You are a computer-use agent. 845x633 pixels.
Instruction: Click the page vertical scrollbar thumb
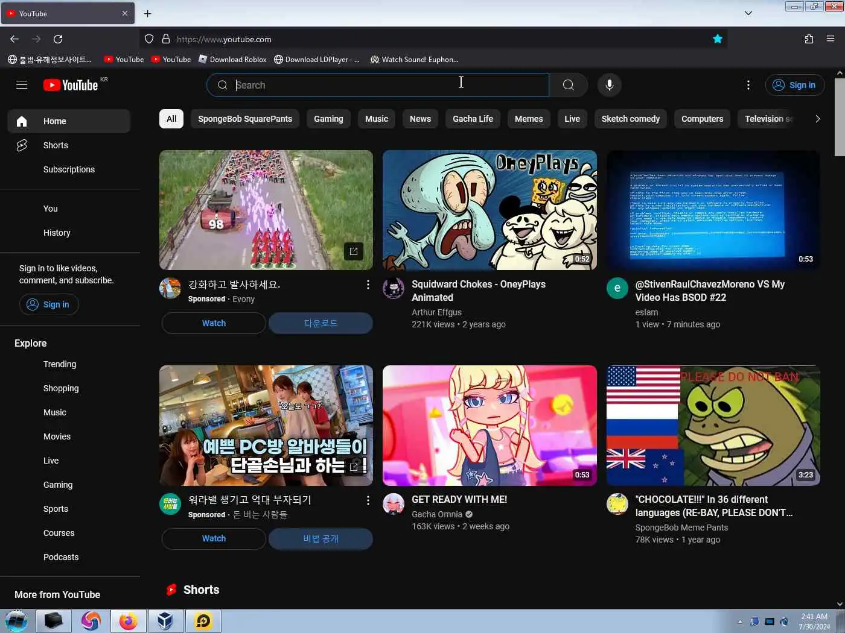(840, 117)
